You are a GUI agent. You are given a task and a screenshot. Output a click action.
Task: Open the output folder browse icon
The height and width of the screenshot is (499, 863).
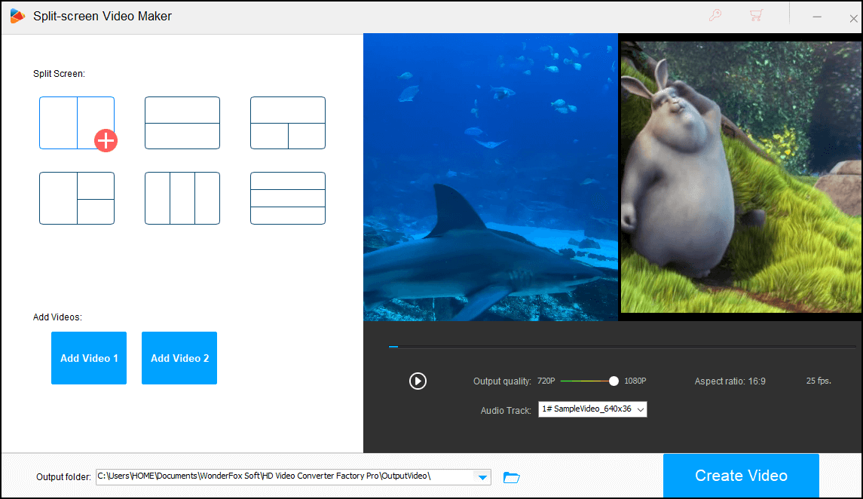point(511,477)
